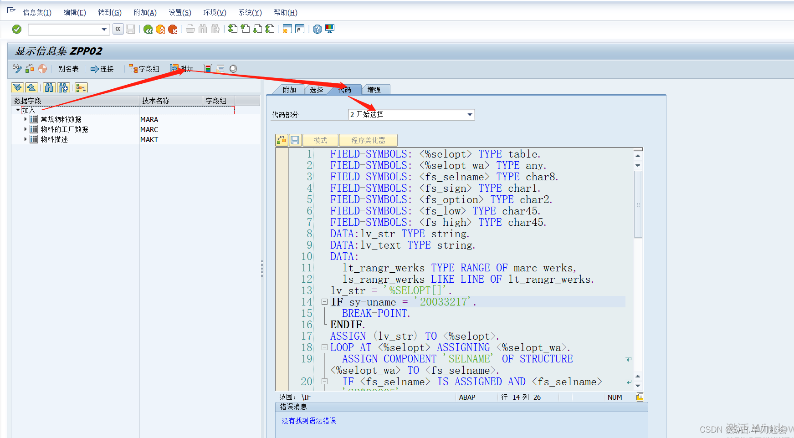Click the 字段组 field group icon
The width and height of the screenshot is (794, 438).
pos(144,68)
